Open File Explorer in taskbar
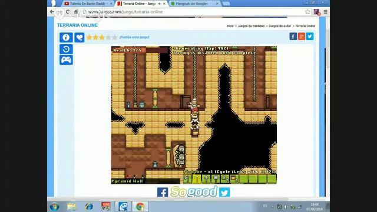Screen dimensions: 377x212 coord(71,207)
